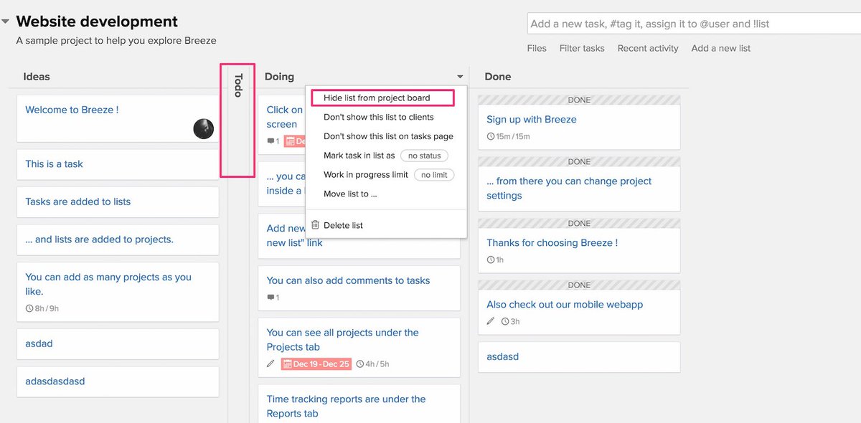This screenshot has height=423, width=861.
Task: Choose Hide list from project board
Action: [377, 98]
